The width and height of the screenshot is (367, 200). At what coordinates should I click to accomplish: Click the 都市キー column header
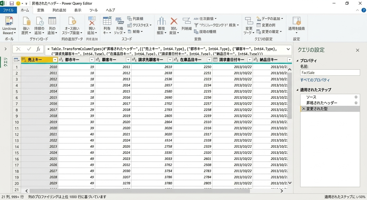(76, 60)
